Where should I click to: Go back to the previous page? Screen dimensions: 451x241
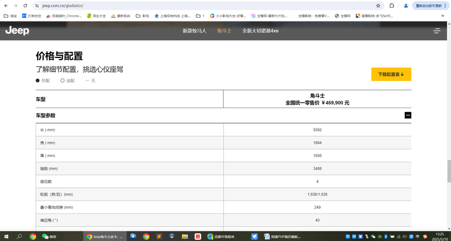pos(6,6)
